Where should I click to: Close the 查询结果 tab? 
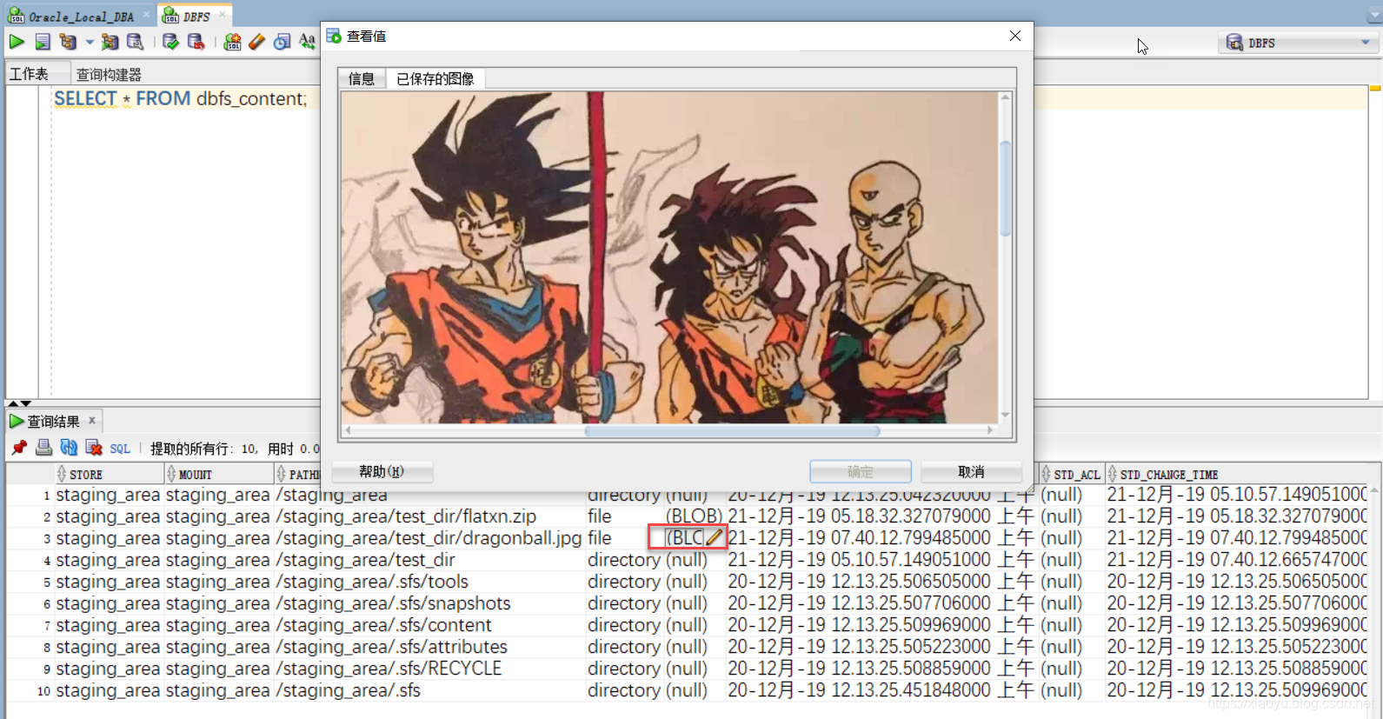pos(92,420)
